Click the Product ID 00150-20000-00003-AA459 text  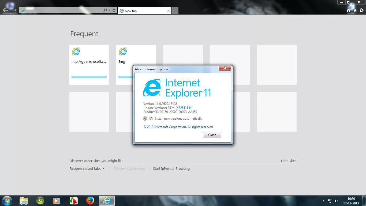(x=170, y=112)
